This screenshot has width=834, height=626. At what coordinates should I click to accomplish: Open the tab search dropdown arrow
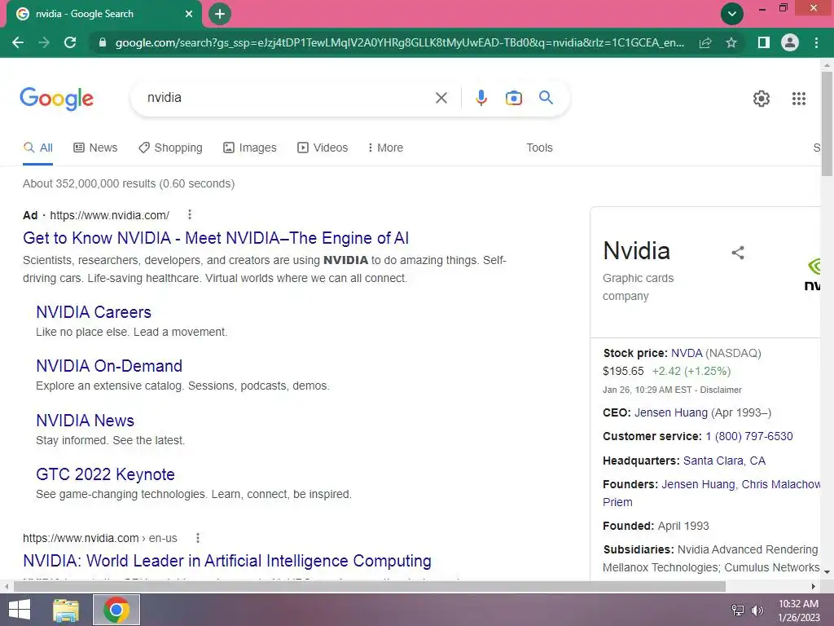[732, 14]
